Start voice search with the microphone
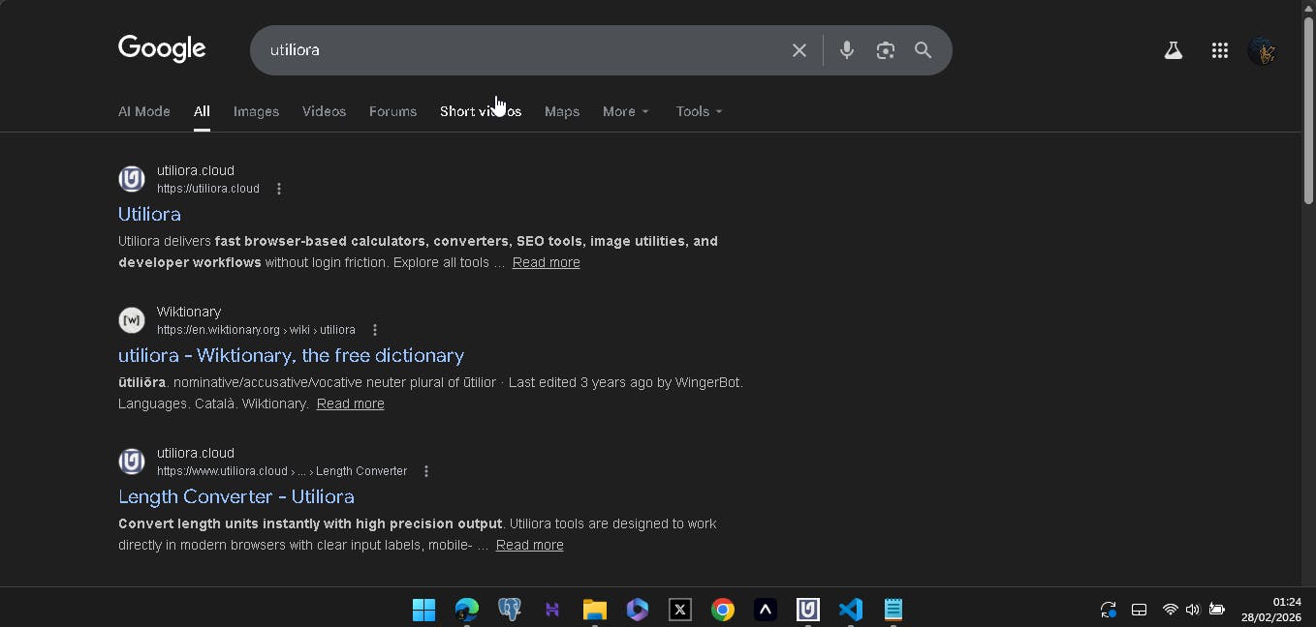This screenshot has height=627, width=1316. [x=847, y=50]
